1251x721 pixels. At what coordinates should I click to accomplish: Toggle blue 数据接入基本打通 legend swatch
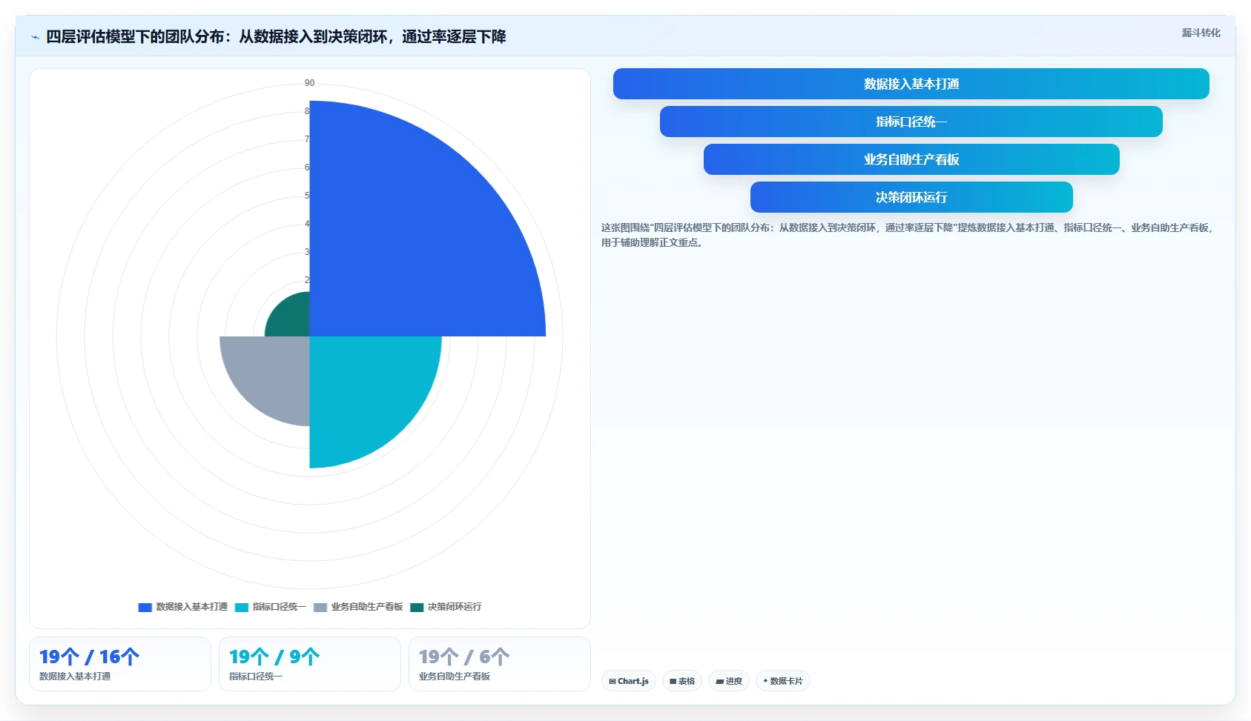pyautogui.click(x=145, y=607)
